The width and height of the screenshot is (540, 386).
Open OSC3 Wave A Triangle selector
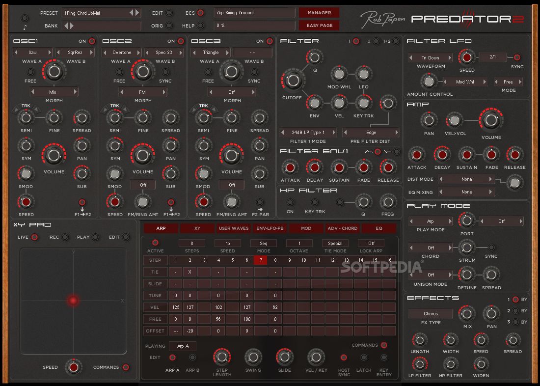pos(211,53)
